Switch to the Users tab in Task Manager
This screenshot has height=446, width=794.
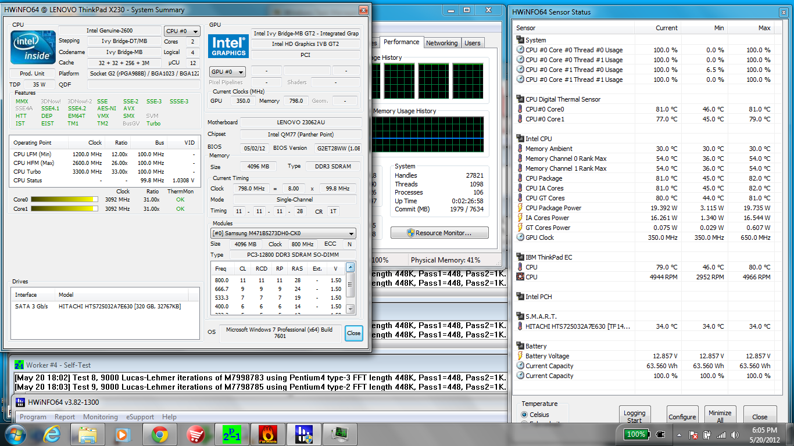coord(473,43)
